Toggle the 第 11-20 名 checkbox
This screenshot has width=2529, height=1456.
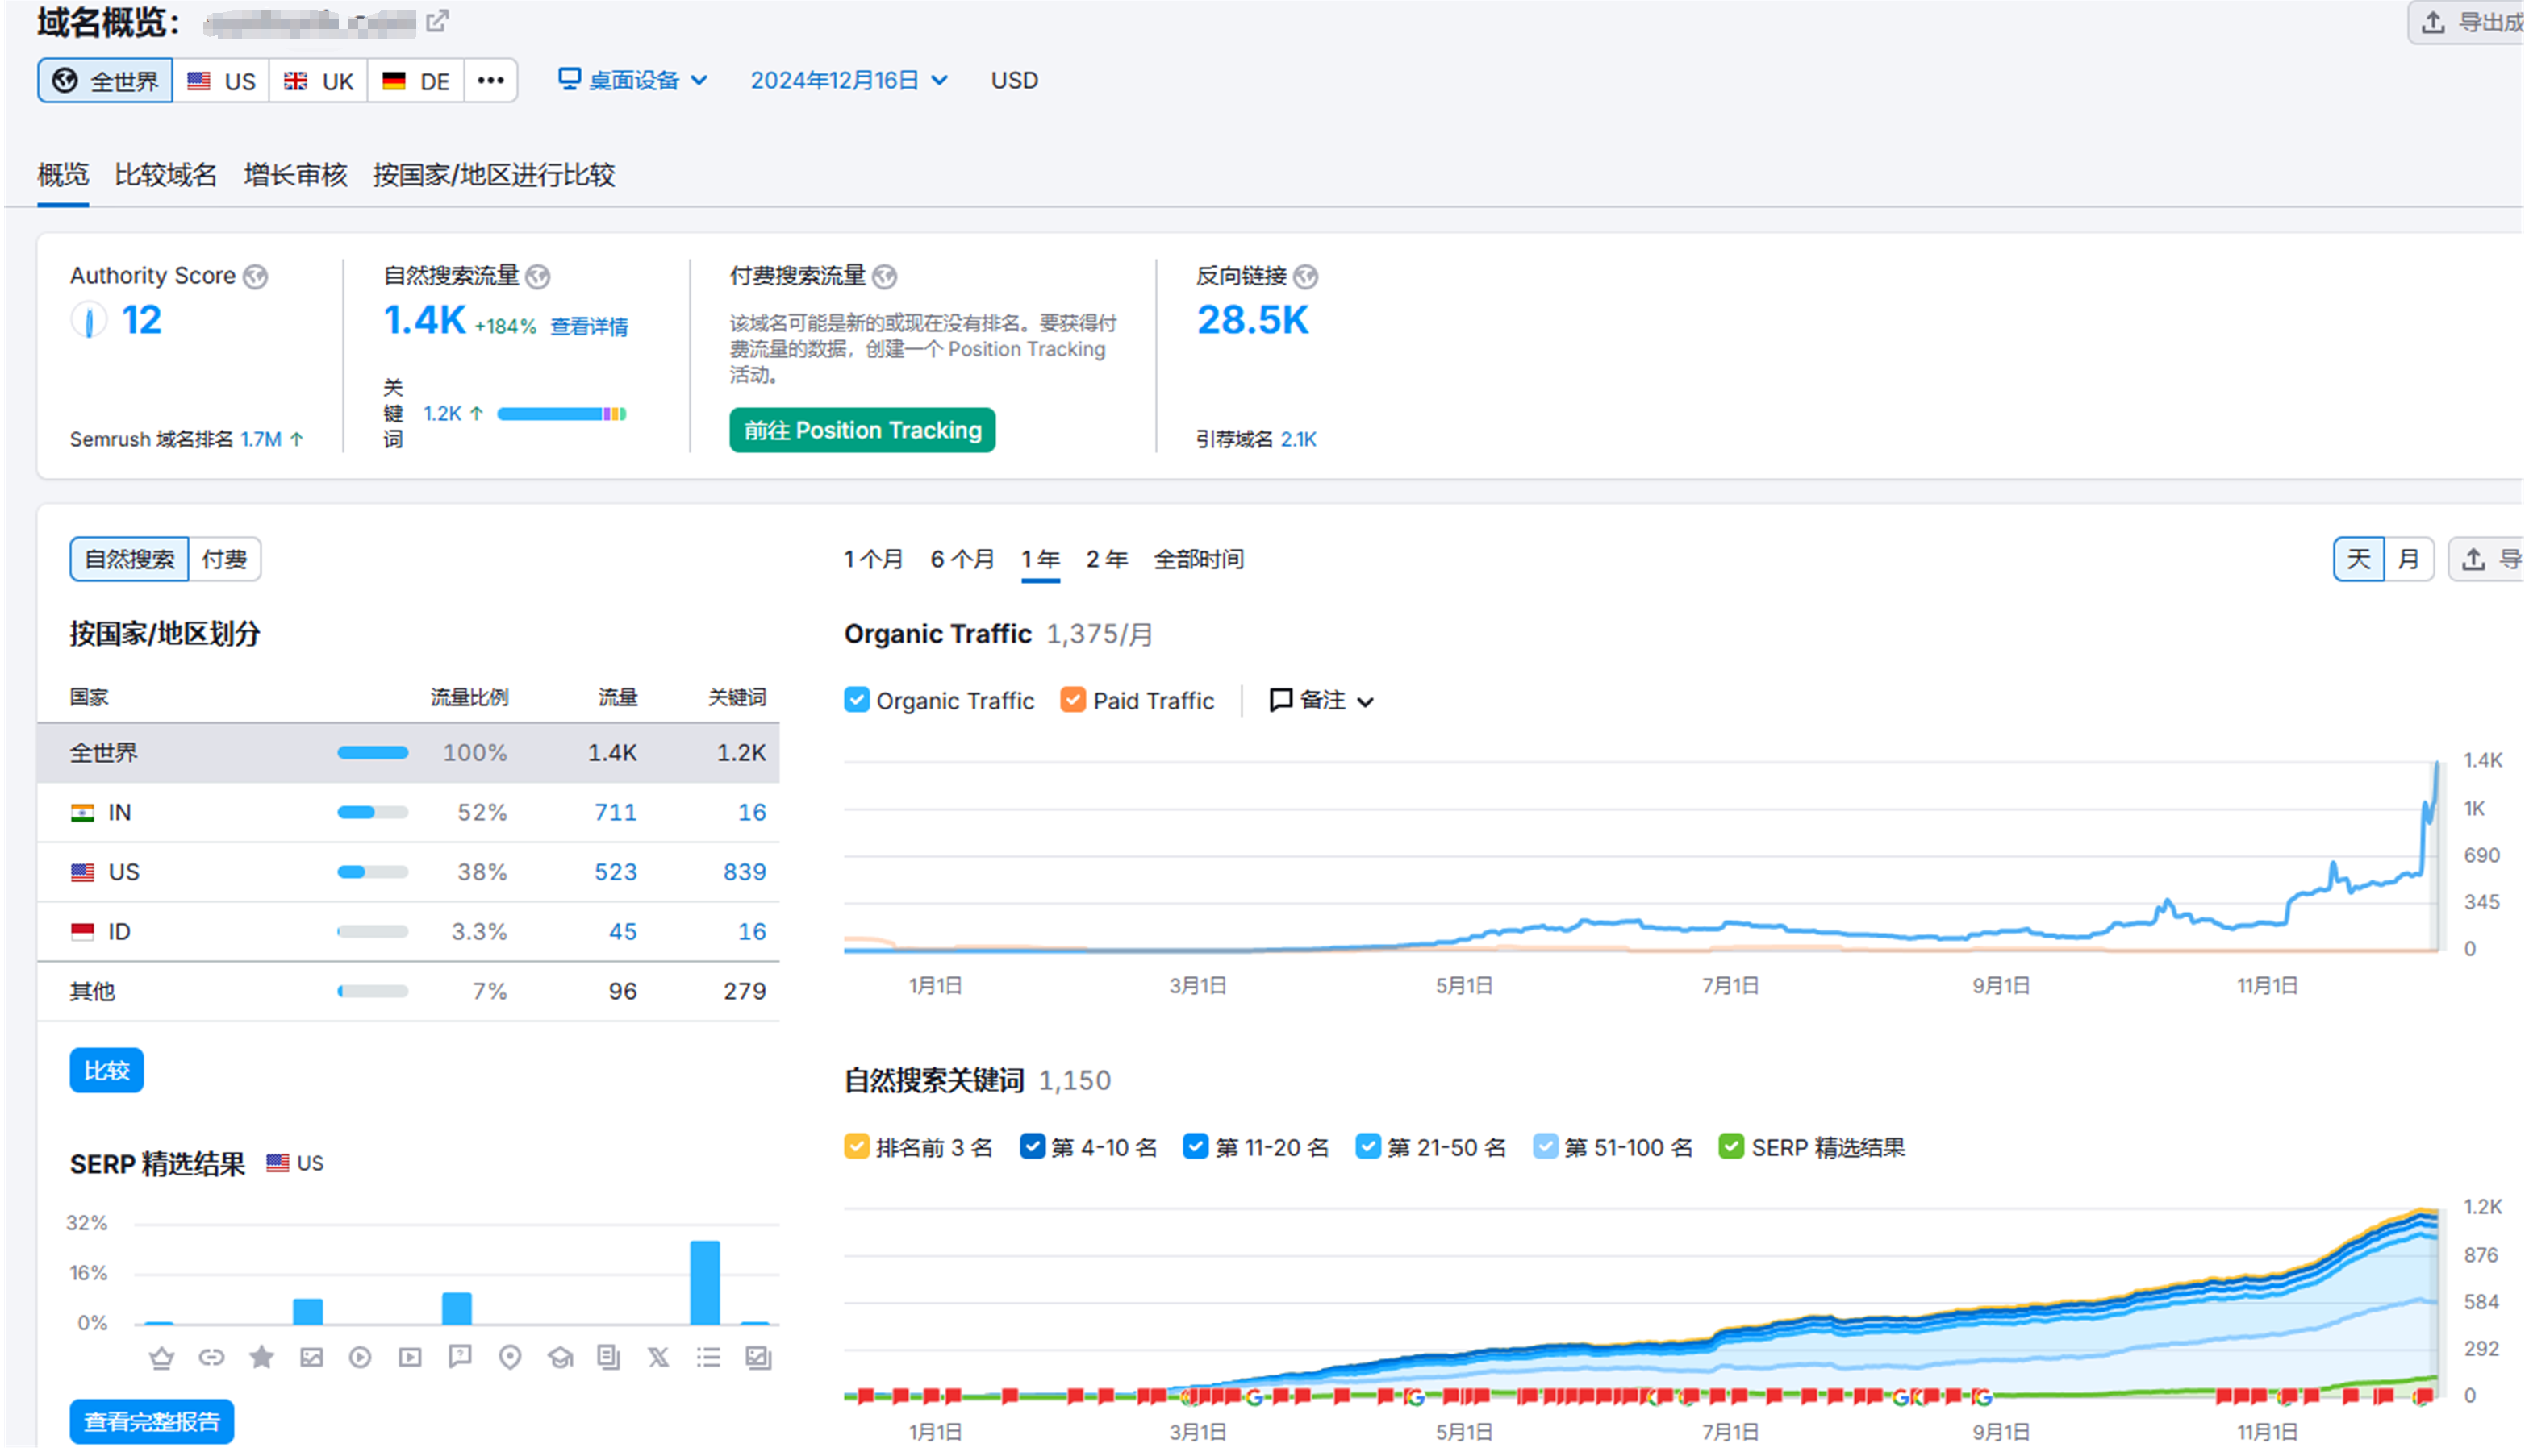[x=1197, y=1148]
